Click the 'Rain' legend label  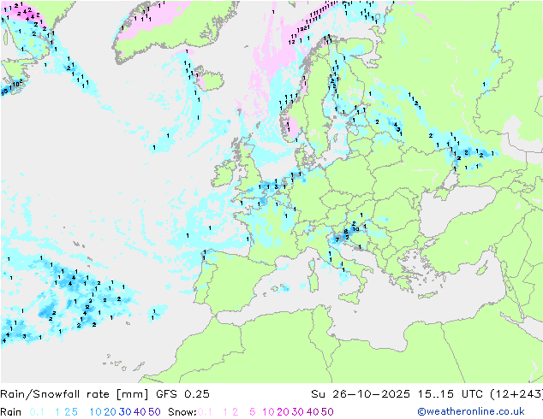click(11, 412)
